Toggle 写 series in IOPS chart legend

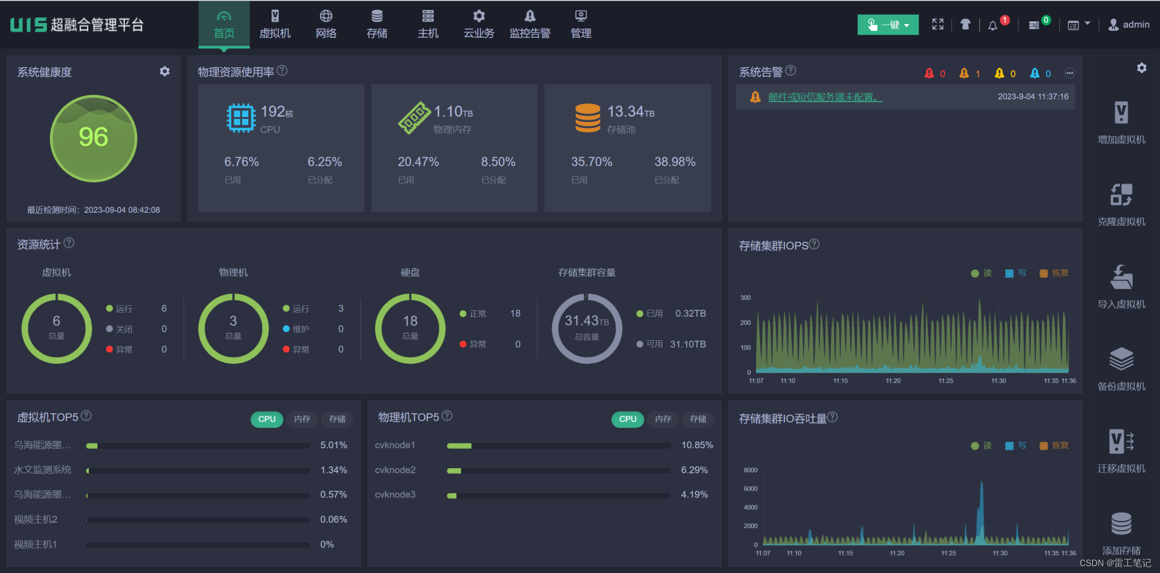coord(1016,273)
